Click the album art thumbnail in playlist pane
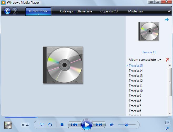 149,31
